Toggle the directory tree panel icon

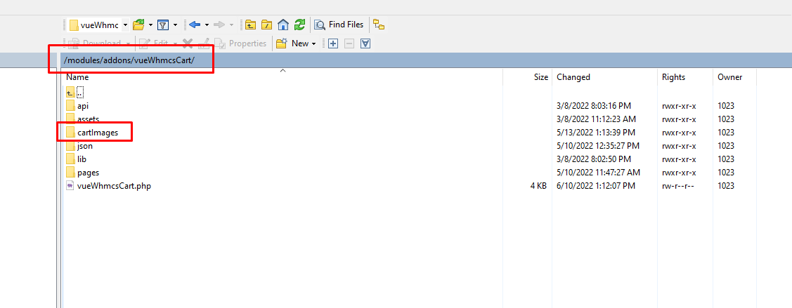click(379, 25)
